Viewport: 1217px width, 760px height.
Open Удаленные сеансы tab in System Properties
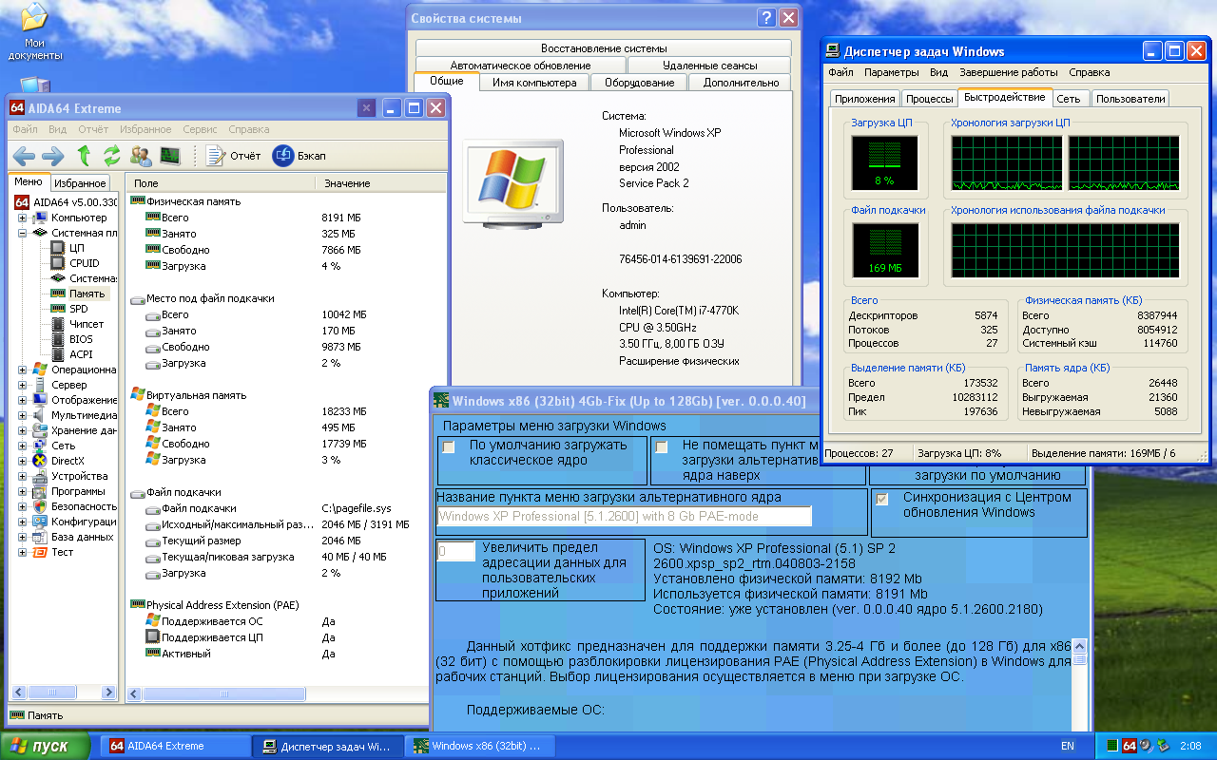pyautogui.click(x=709, y=66)
